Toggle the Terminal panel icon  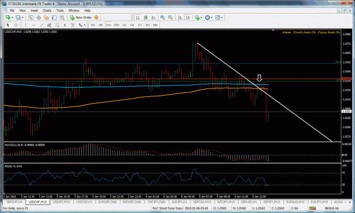pyautogui.click(x=54, y=18)
